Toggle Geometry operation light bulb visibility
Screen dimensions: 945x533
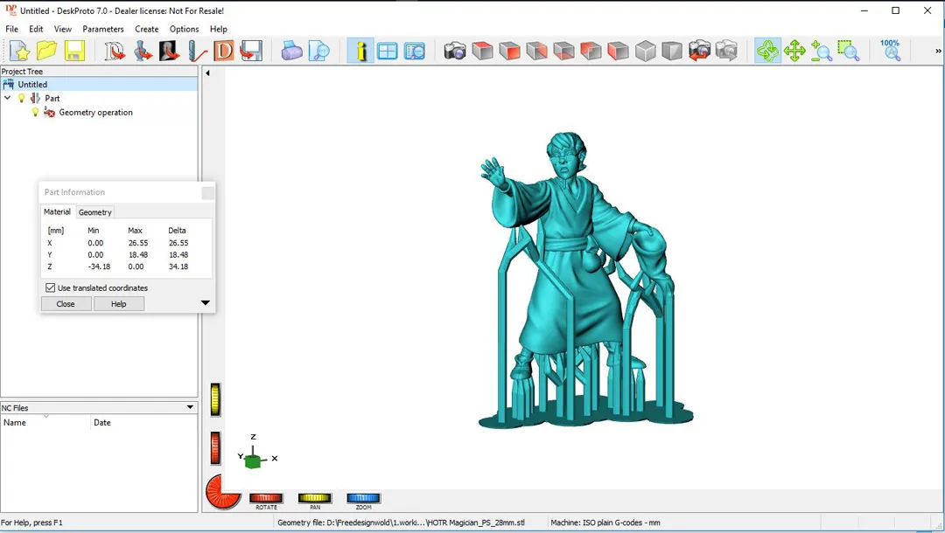pyautogui.click(x=36, y=113)
